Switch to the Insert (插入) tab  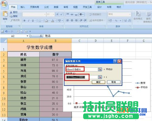coord(23,7)
